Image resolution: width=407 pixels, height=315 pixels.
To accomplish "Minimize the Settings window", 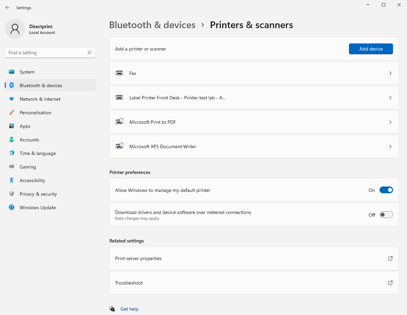I will click(x=368, y=5).
